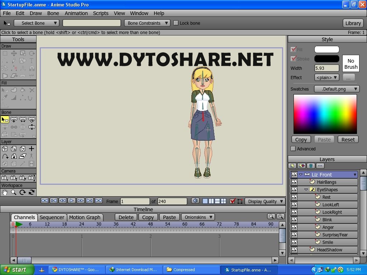Duplicate layer using the plus layer icon

302,166
